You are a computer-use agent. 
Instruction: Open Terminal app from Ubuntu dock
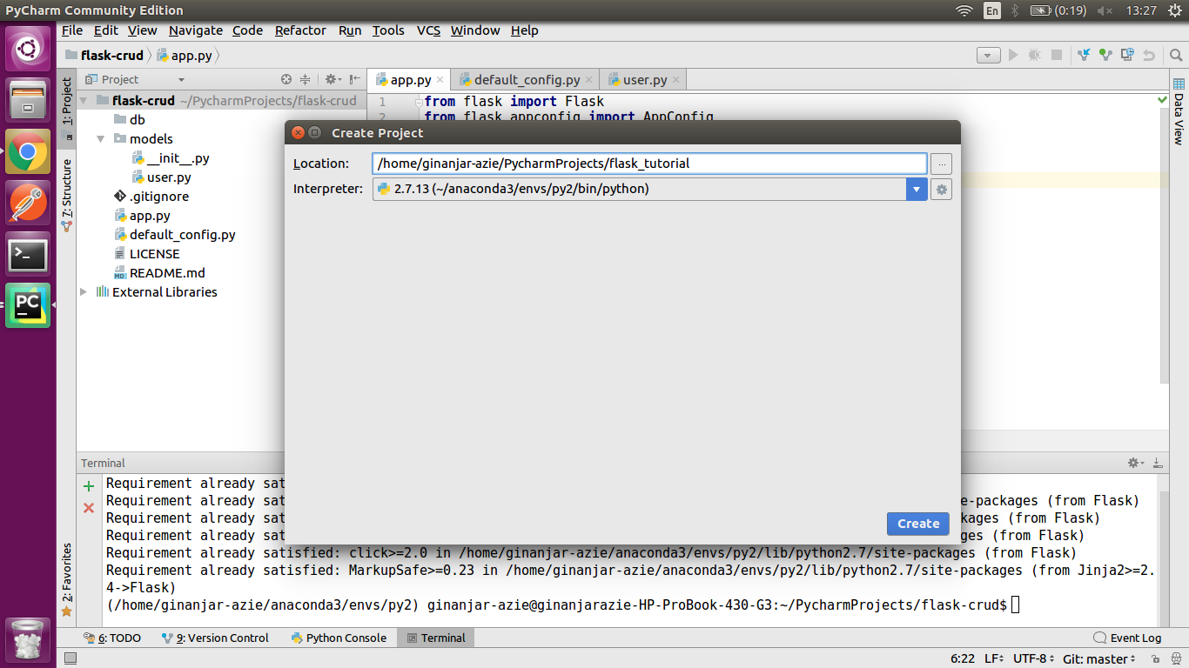(x=28, y=255)
